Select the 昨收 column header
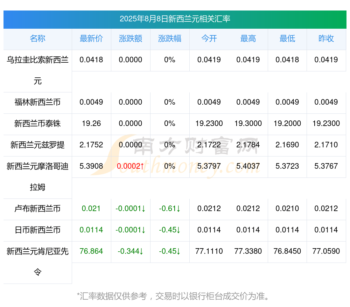Viewport: 350px width, 307px height. pyautogui.click(x=326, y=39)
